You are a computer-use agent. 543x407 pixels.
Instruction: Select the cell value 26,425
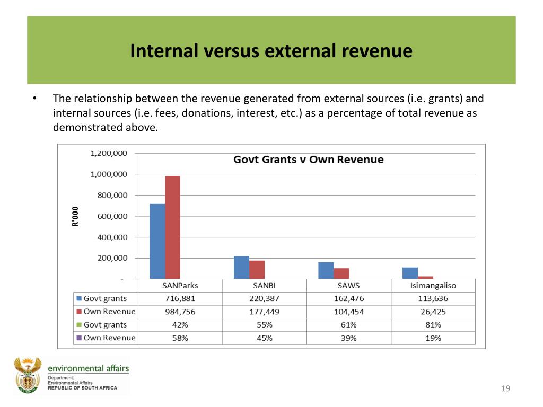tap(433, 312)
